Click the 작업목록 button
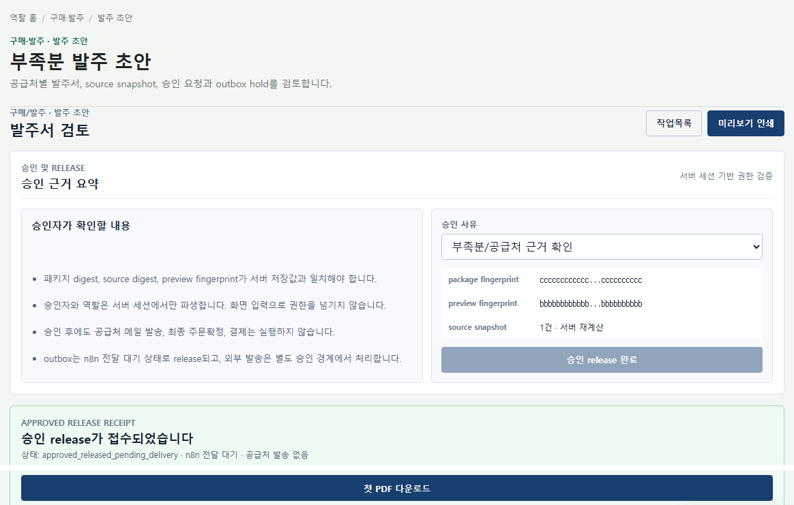Viewport: 794px width, 505px height. pos(673,123)
